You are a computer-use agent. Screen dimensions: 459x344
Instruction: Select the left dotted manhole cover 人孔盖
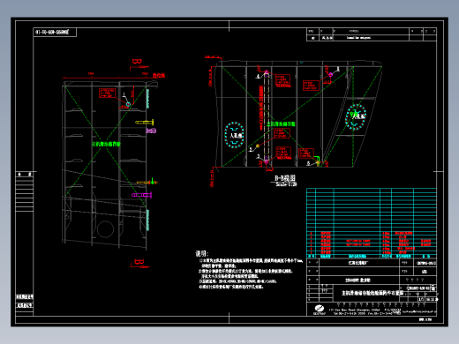click(x=234, y=135)
